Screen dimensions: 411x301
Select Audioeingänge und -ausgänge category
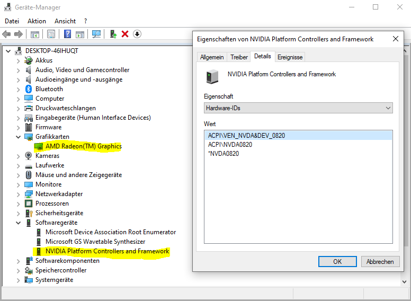pos(79,79)
